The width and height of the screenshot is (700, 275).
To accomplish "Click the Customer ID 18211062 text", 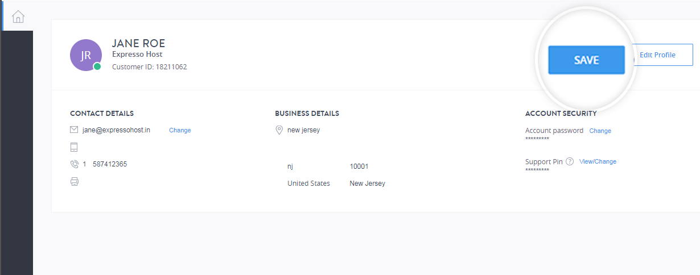I will click(149, 67).
